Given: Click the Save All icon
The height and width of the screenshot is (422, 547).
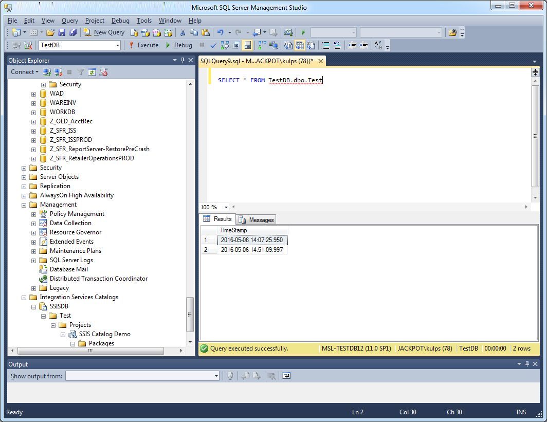Looking at the screenshot, I should [x=73, y=32].
